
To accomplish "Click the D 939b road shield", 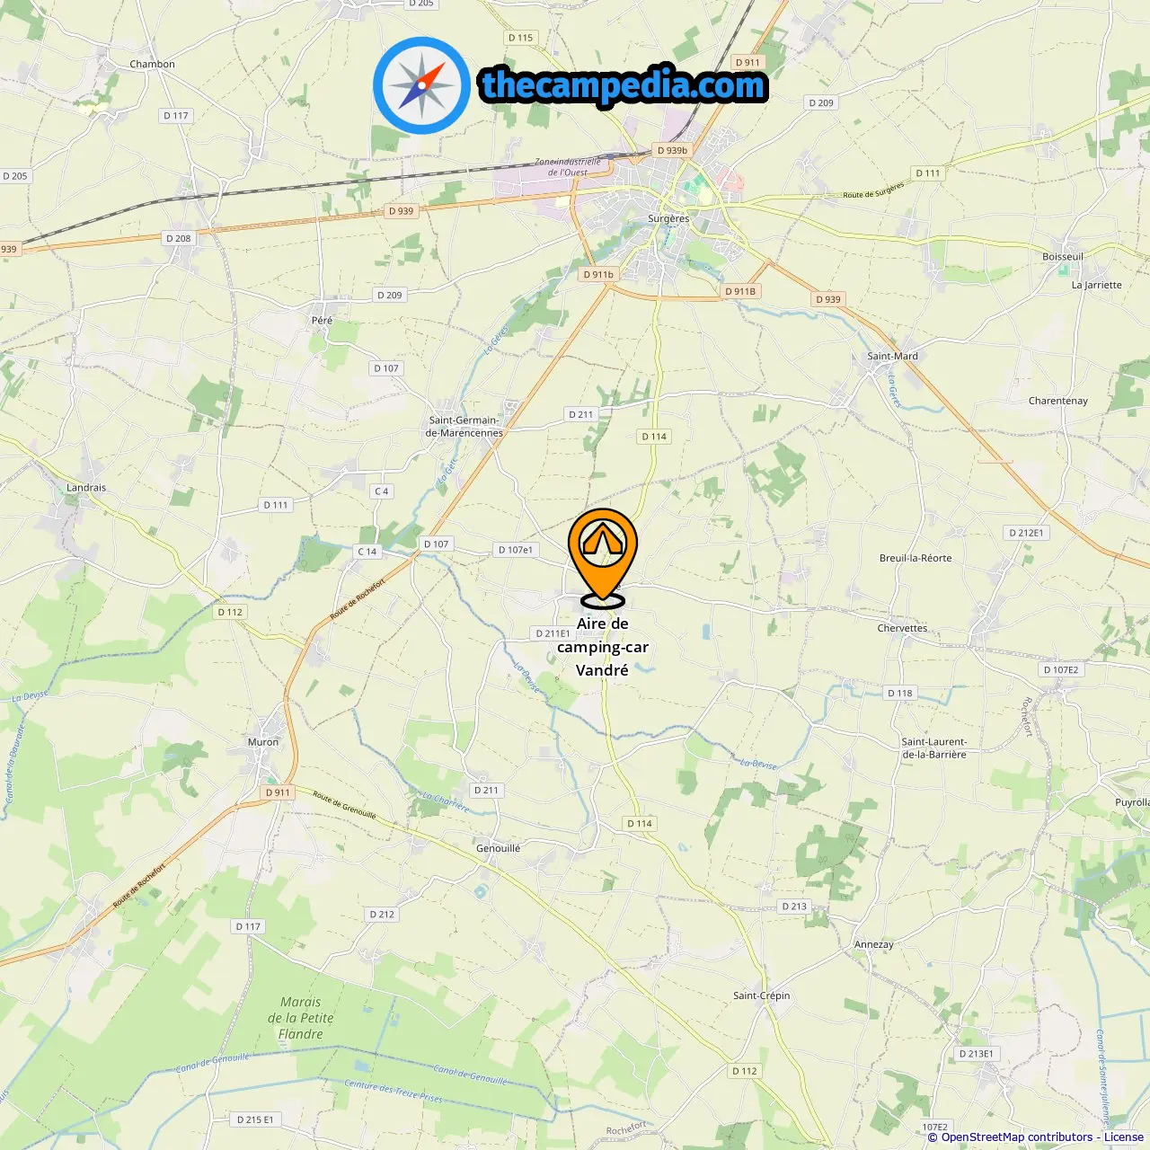I will tap(672, 151).
